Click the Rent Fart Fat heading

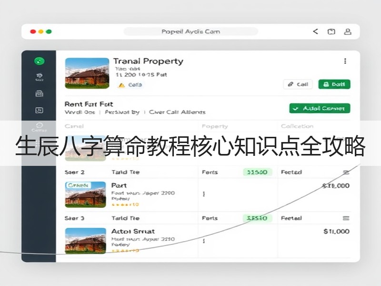tap(89, 104)
